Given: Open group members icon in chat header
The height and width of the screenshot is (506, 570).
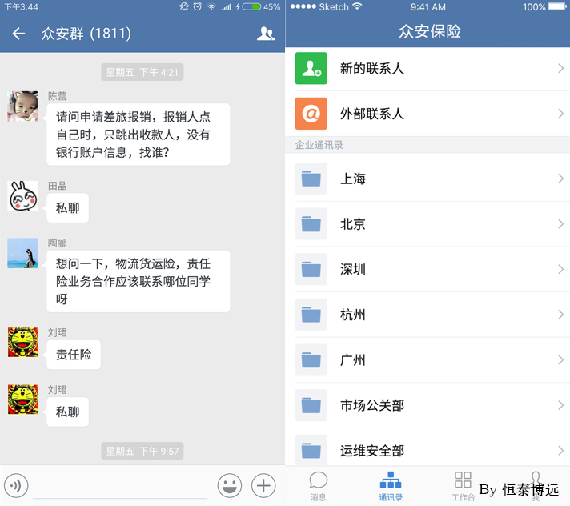Looking at the screenshot, I should coord(266,34).
